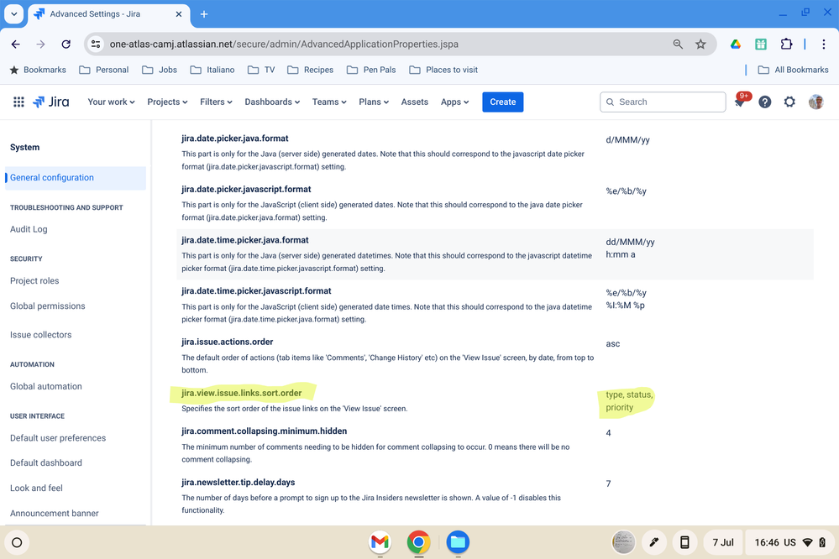Open the Jira settings gear
Screen dimensions: 839x559
tap(789, 102)
